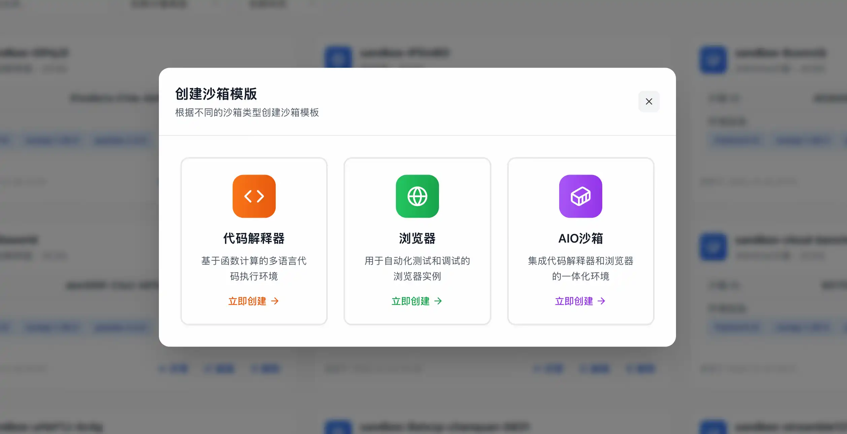847x434 pixels.
Task: Click the green globe browser icon
Action: point(417,196)
